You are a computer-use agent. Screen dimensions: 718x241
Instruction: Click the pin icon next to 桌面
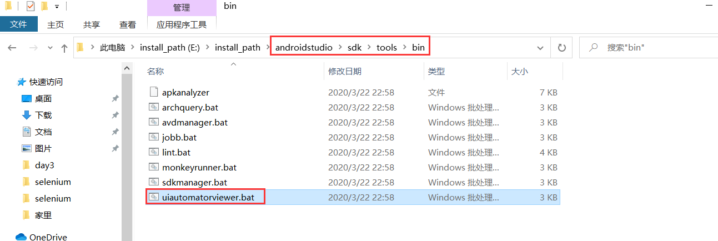(x=115, y=98)
